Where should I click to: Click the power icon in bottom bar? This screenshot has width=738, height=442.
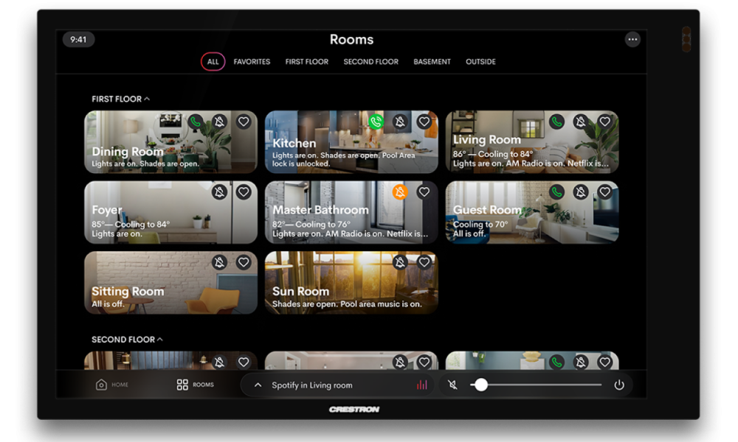619,385
